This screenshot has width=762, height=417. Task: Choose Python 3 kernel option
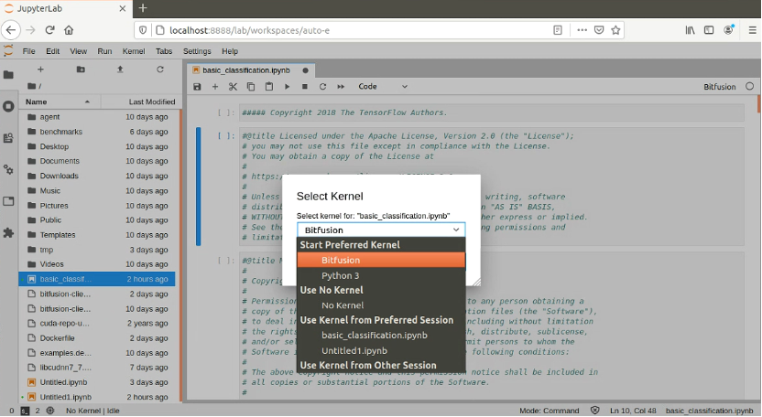381,276
